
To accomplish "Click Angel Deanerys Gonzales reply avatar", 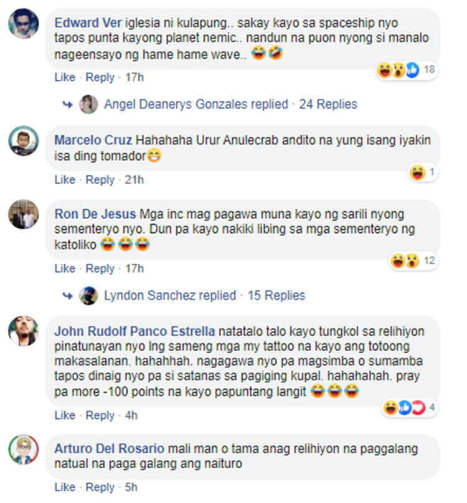I will (x=88, y=104).
